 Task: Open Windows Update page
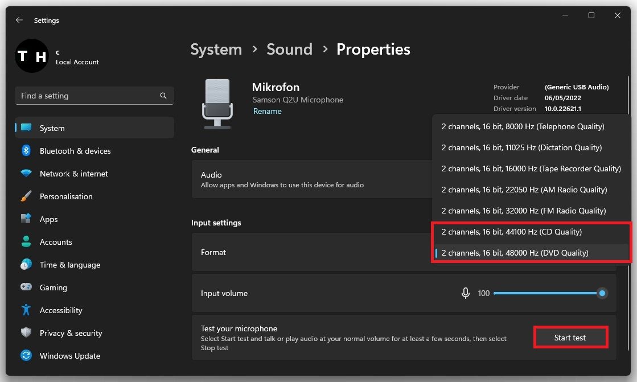coord(69,356)
